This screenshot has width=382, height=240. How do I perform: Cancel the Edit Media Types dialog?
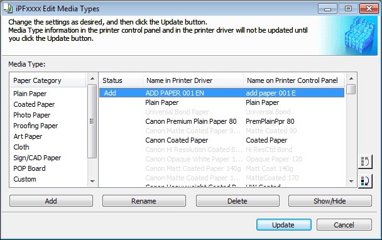tap(344, 225)
